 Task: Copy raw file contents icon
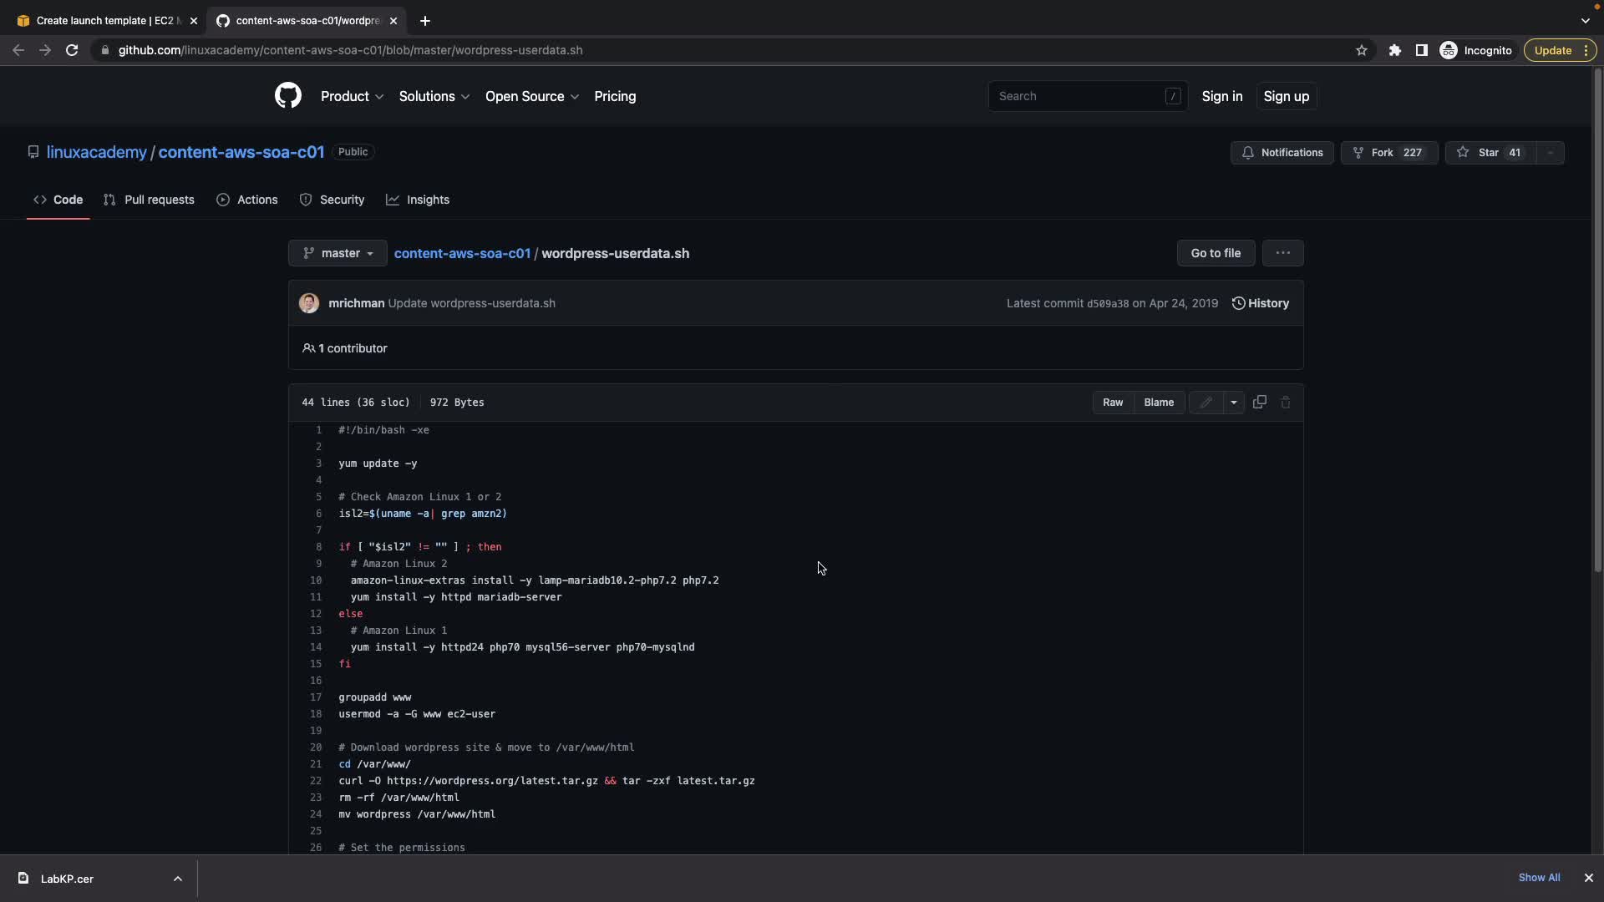coord(1260,403)
